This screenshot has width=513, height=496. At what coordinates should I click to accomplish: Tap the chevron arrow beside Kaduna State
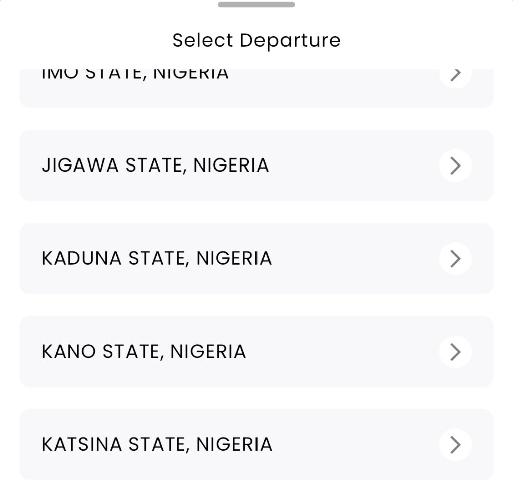pyautogui.click(x=455, y=259)
